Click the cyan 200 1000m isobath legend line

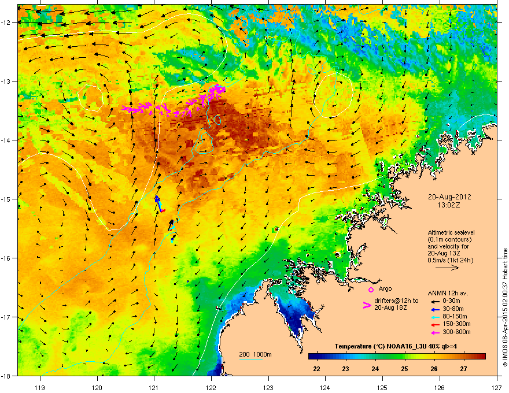[x=251, y=359]
